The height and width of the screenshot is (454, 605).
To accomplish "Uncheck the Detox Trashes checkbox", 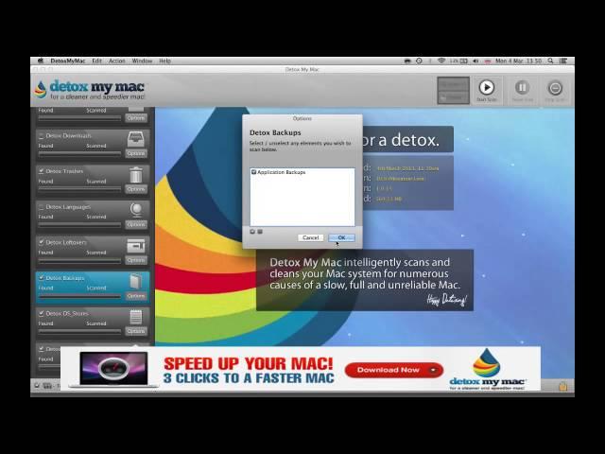I will (42, 171).
